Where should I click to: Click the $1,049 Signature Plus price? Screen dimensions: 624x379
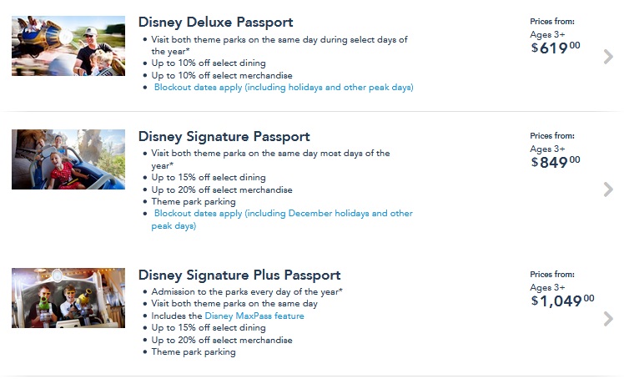pyautogui.click(x=564, y=300)
